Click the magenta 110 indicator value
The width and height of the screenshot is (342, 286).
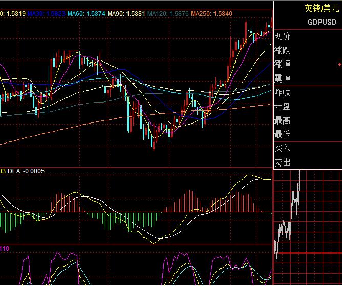5,249
